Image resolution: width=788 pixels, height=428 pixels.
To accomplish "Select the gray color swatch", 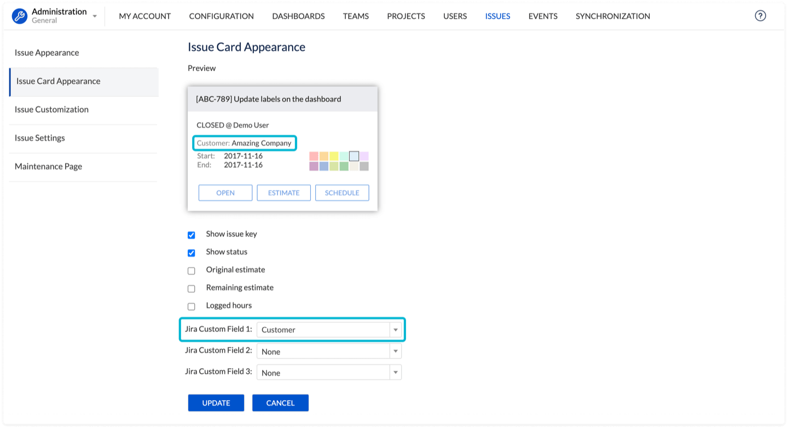I will point(364,166).
